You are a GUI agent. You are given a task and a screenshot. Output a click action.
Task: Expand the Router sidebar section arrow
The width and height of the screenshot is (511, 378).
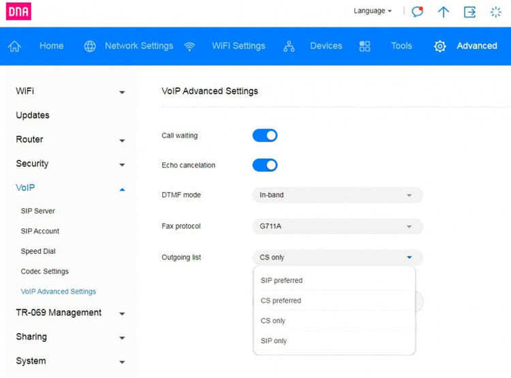click(x=122, y=141)
